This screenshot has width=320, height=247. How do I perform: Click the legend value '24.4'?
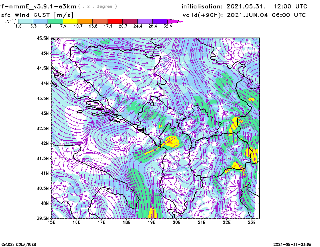[x=138, y=26]
